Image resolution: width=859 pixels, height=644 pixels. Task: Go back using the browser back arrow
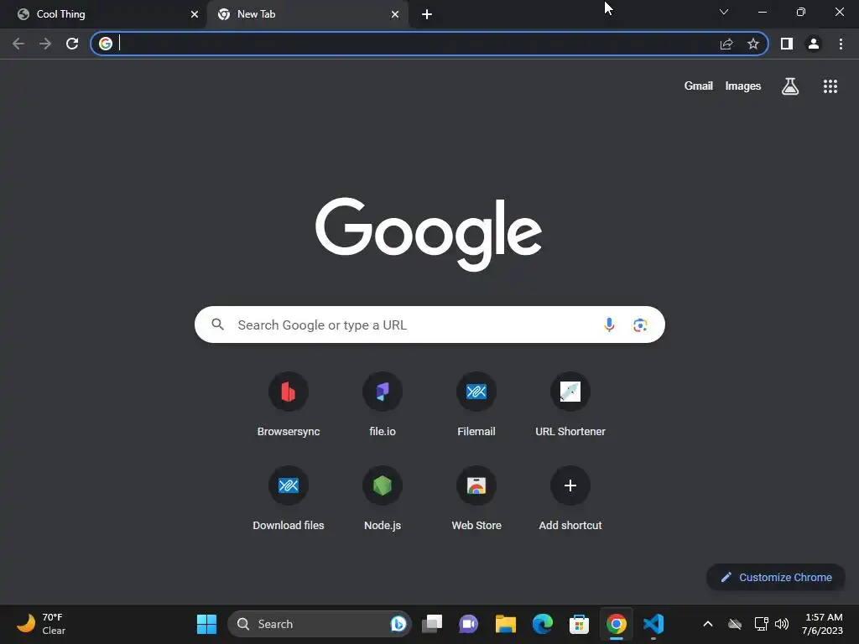[x=18, y=44]
